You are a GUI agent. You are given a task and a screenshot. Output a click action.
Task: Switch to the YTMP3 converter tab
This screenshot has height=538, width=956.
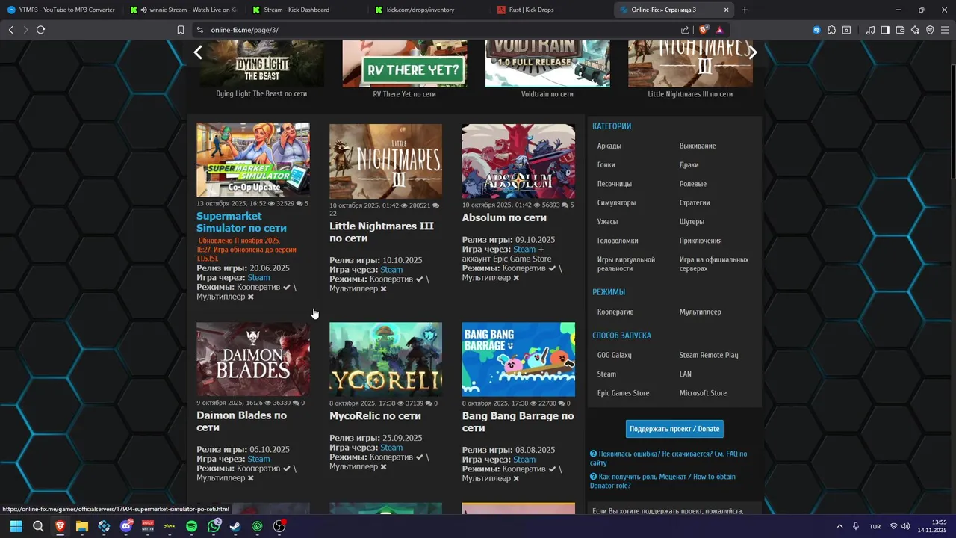click(61, 10)
